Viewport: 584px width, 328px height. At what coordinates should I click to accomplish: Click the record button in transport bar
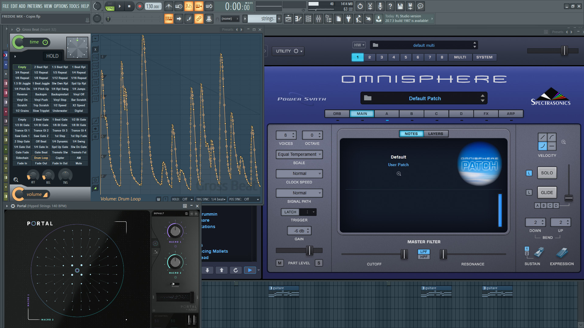point(139,5)
